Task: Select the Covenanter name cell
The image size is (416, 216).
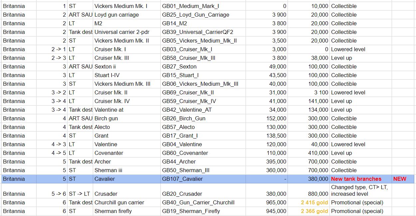Action: [x=126, y=153]
